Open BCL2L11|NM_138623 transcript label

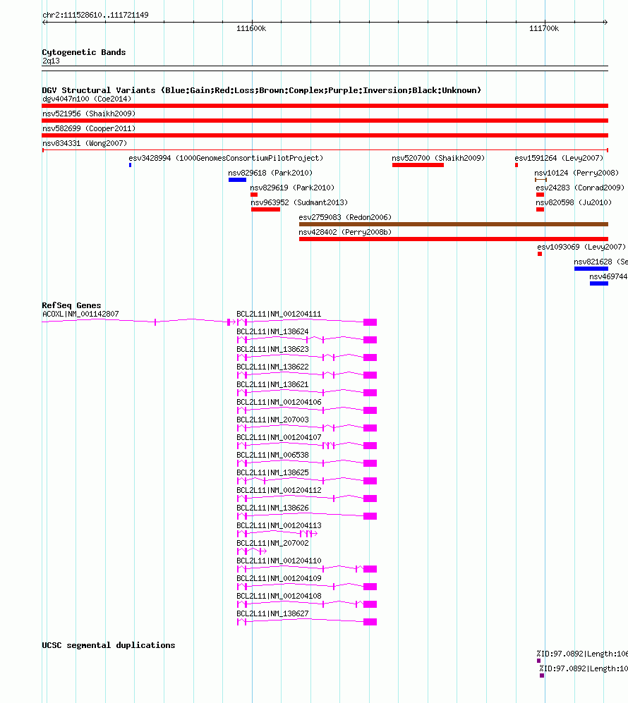tap(273, 349)
